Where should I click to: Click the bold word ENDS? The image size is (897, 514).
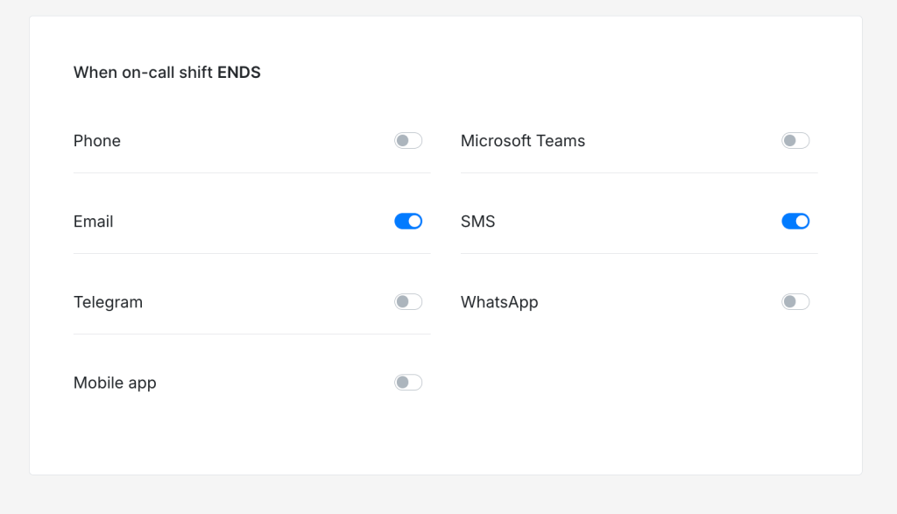(x=239, y=73)
